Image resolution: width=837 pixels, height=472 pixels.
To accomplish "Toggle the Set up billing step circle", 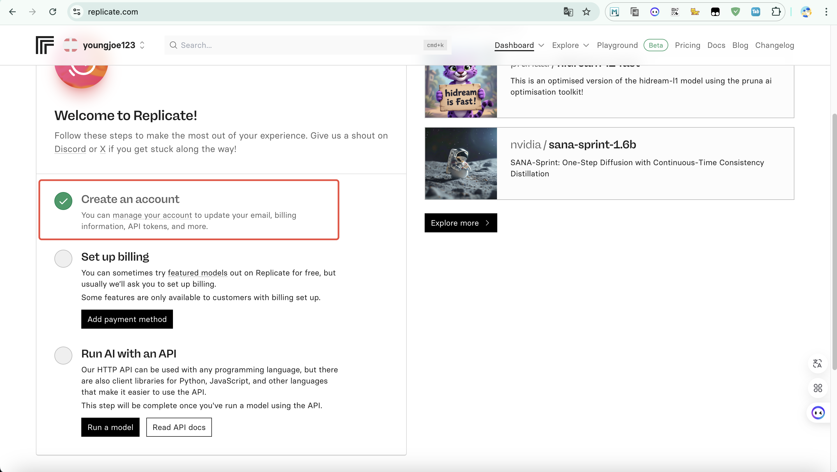I will [63, 258].
